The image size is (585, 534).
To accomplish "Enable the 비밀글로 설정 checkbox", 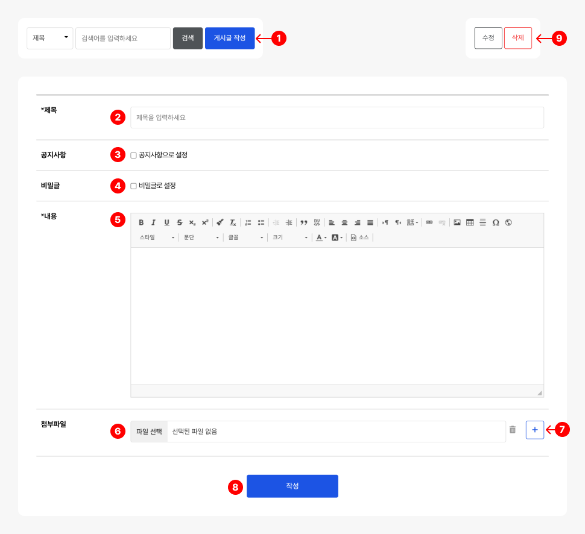I will tap(134, 186).
